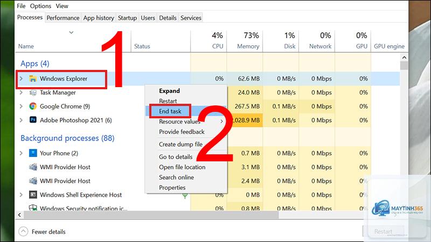This screenshot has width=431, height=242.
Task: Switch to the Services tab
Action: coord(191,18)
